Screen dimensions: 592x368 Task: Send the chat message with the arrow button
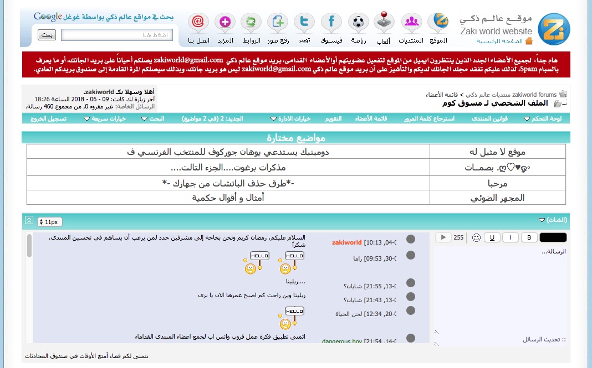(443, 237)
